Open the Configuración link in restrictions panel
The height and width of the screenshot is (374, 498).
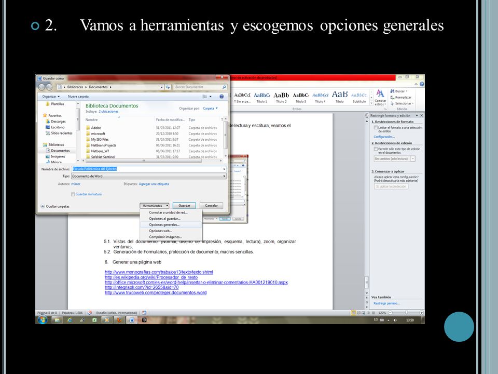[384, 137]
